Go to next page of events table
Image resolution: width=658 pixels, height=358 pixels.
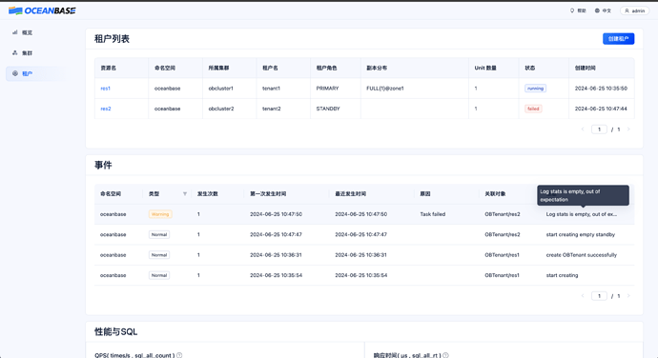pyautogui.click(x=628, y=296)
